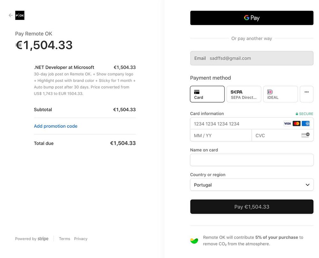The width and height of the screenshot is (319, 258).
Task: Select SEPA Direct Debit payment method
Action: pos(244,94)
